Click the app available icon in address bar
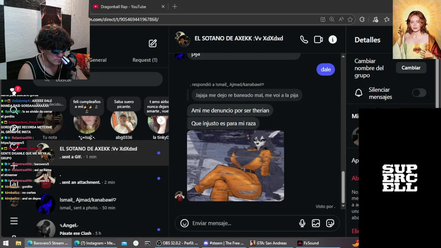 tap(323, 20)
